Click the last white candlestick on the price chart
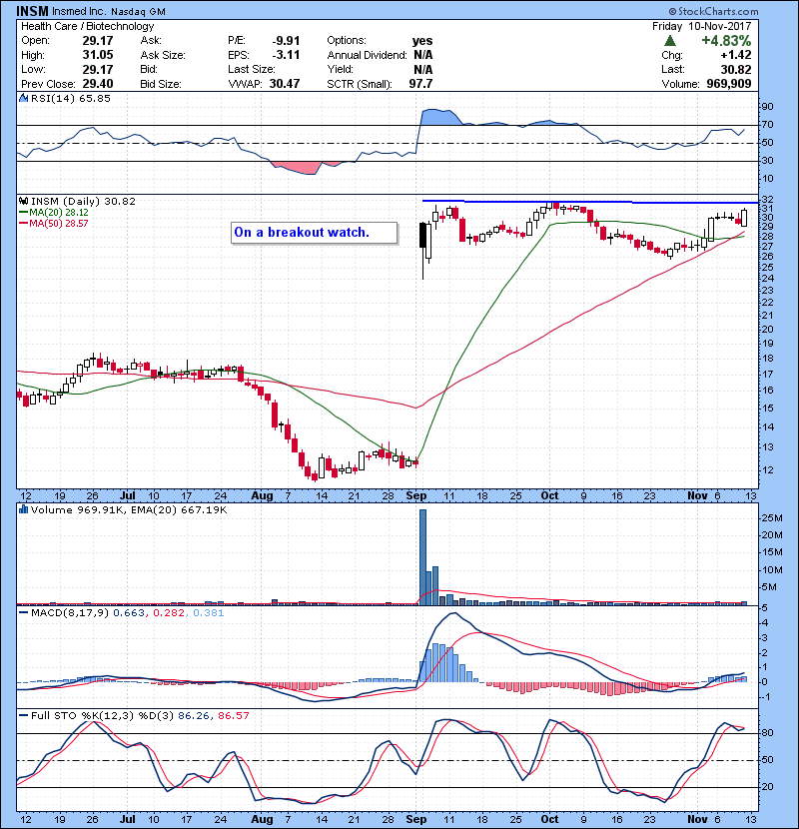The width and height of the screenshot is (799, 829). click(x=744, y=218)
